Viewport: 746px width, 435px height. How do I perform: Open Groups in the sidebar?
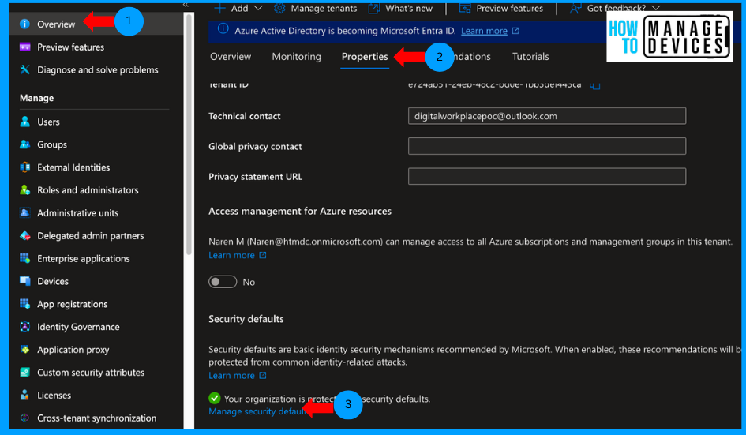point(52,144)
